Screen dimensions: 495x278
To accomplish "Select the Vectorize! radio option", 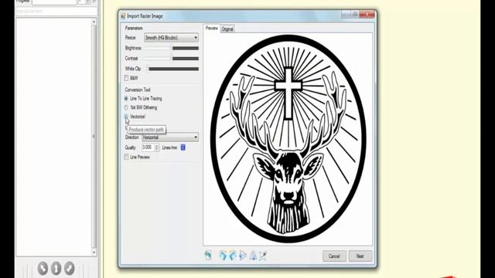I will tap(126, 117).
